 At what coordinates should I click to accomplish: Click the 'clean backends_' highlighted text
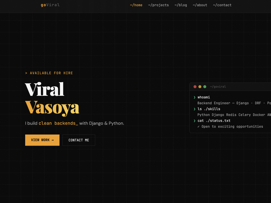pyautogui.click(x=58, y=123)
